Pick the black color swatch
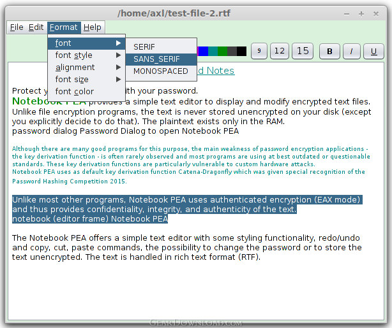Screen dimensions: 392x328 pos(241,51)
